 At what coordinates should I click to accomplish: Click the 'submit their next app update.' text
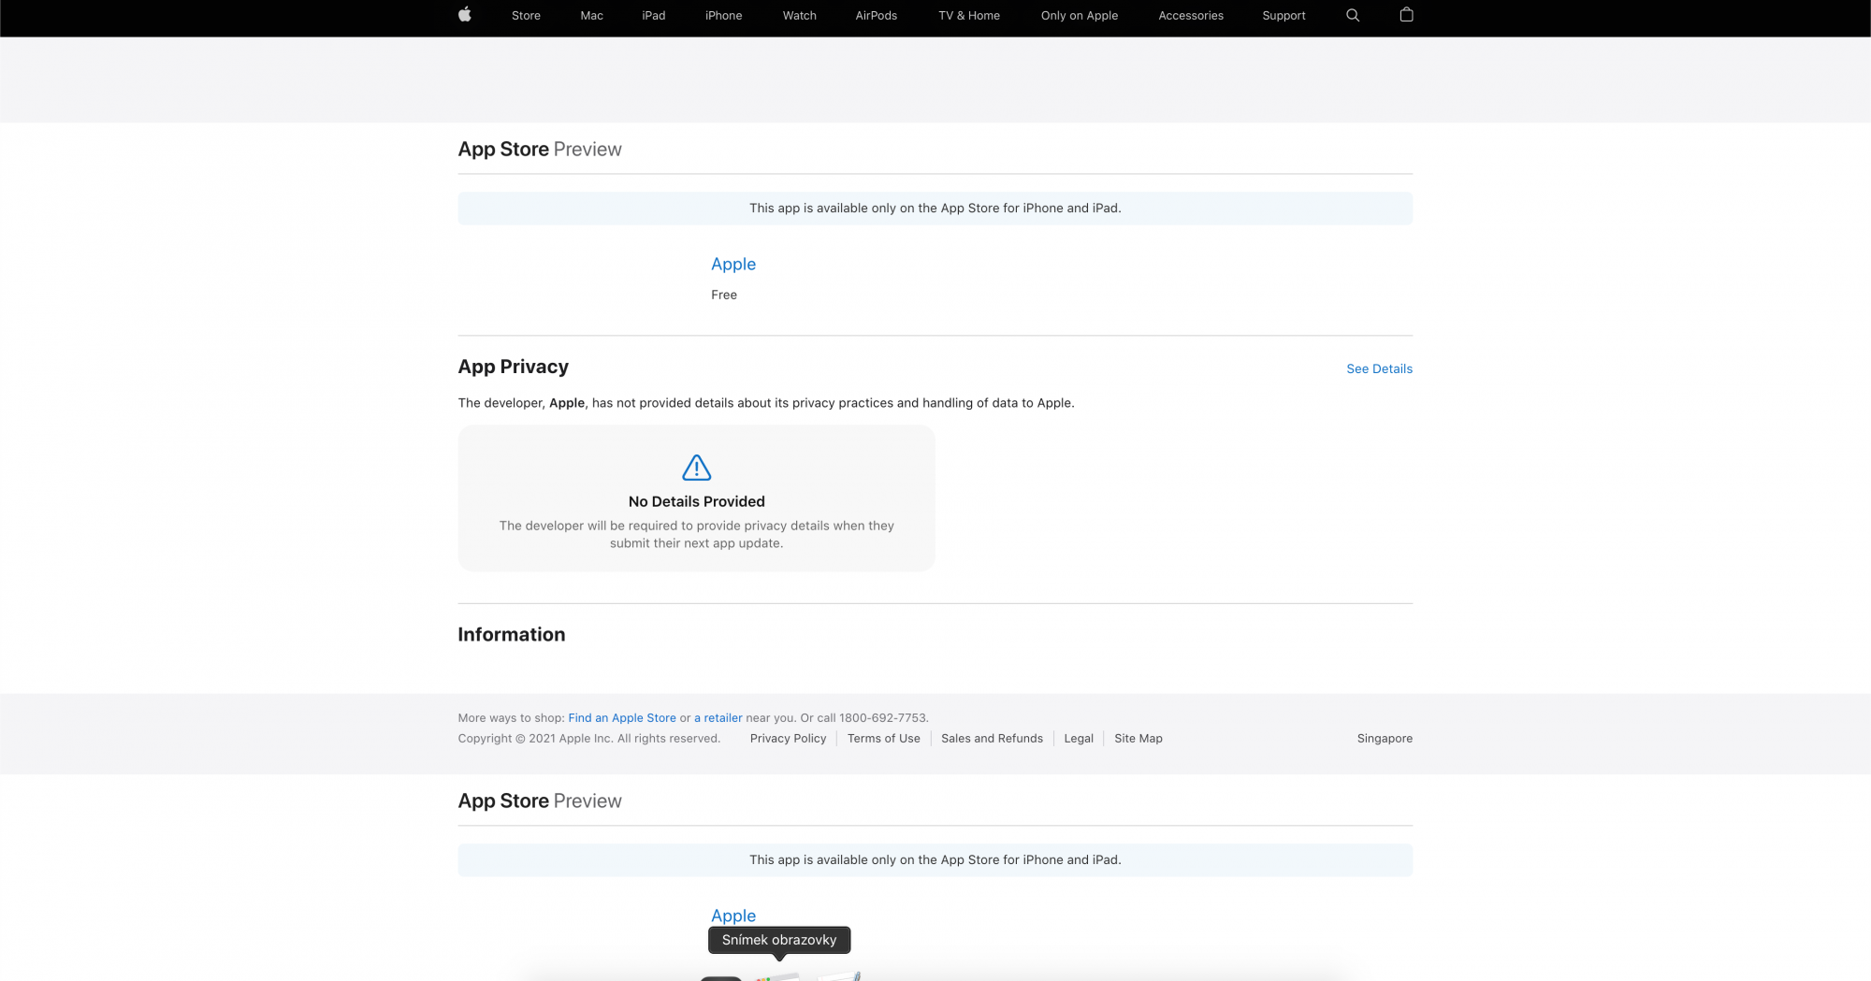(x=697, y=543)
